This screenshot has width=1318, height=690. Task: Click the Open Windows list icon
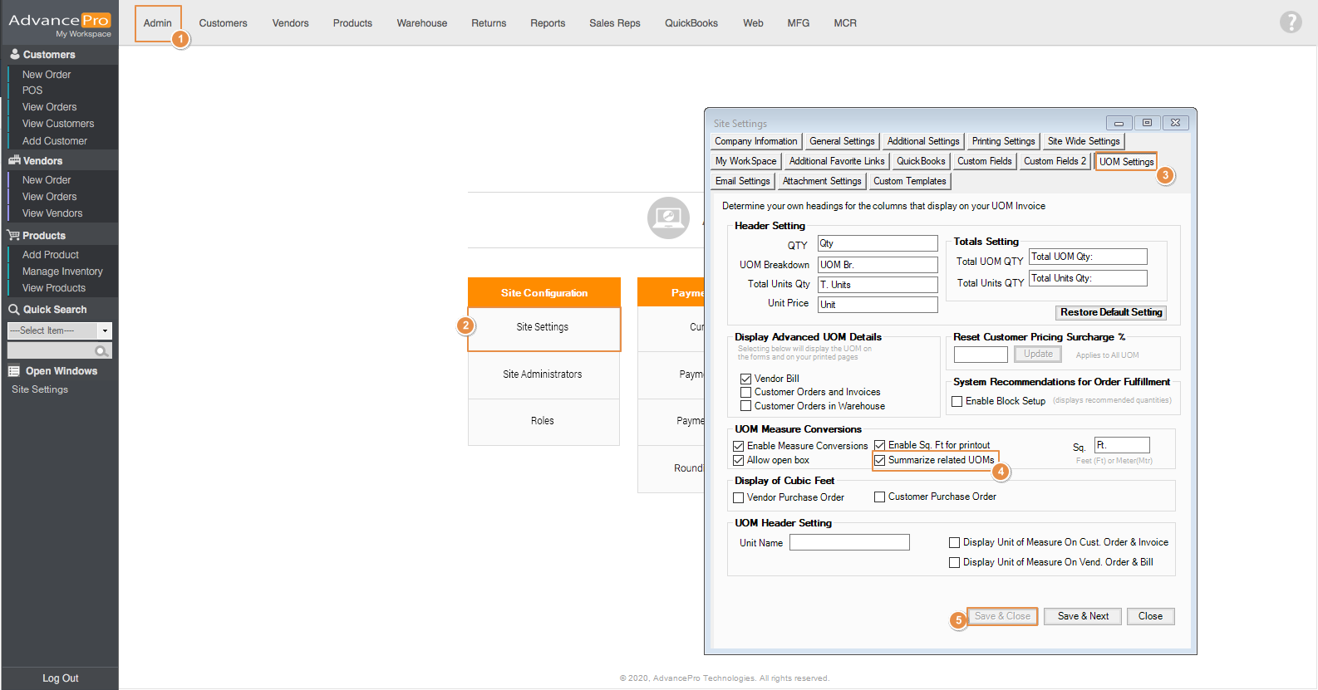tap(14, 371)
